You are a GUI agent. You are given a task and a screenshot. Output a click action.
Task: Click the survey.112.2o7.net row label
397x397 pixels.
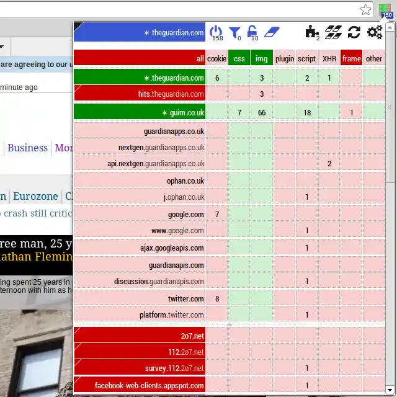140,367
